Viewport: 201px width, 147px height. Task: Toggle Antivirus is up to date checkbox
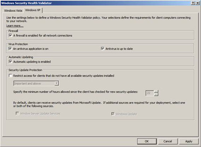(103, 49)
